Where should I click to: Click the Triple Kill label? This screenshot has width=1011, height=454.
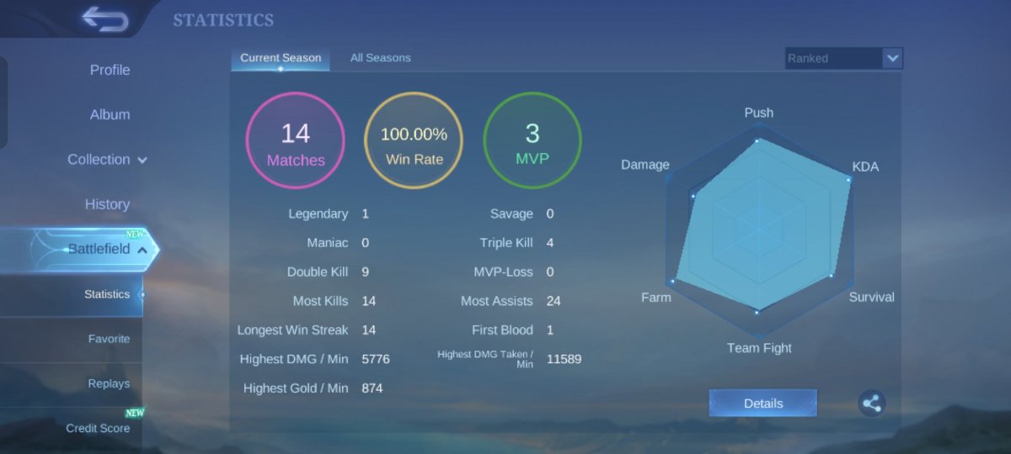point(507,243)
